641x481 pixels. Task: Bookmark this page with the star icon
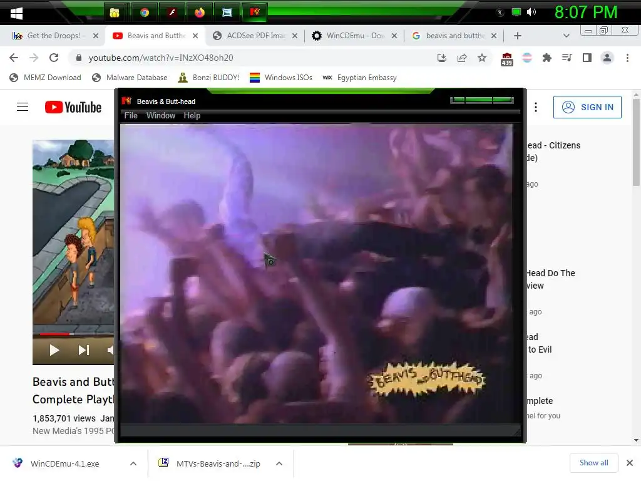(482, 58)
